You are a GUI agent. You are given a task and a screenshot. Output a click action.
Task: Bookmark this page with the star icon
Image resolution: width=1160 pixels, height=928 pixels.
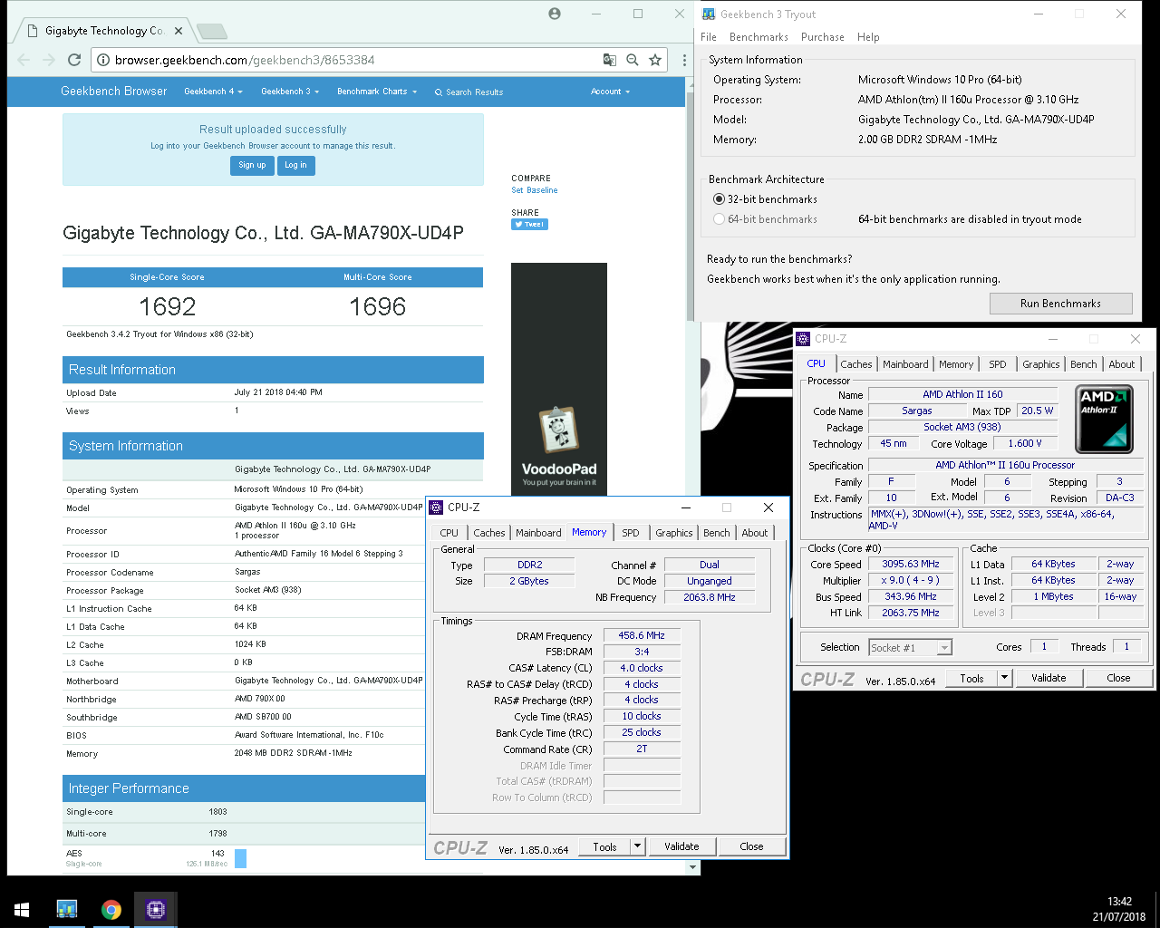click(x=655, y=60)
